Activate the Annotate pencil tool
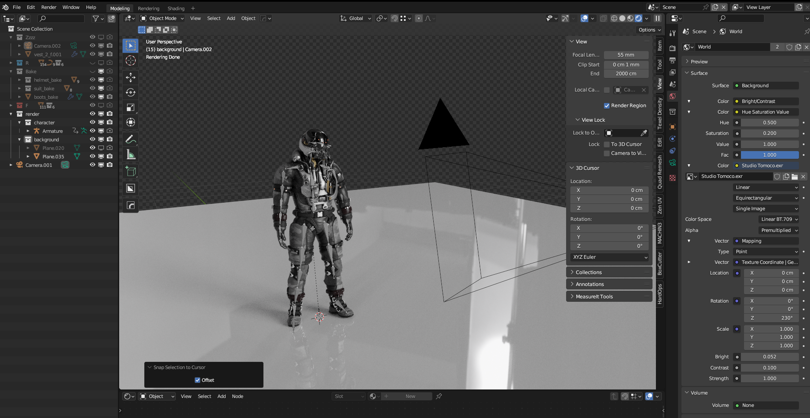 [x=131, y=139]
